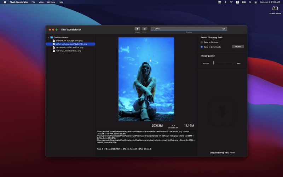The height and width of the screenshot is (177, 283).
Task: Select rod-long-J5M4FuF8okU.png in file list
Action: pos(68,51)
